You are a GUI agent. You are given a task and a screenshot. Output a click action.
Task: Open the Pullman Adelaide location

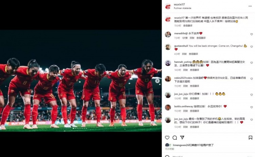coord(183,8)
